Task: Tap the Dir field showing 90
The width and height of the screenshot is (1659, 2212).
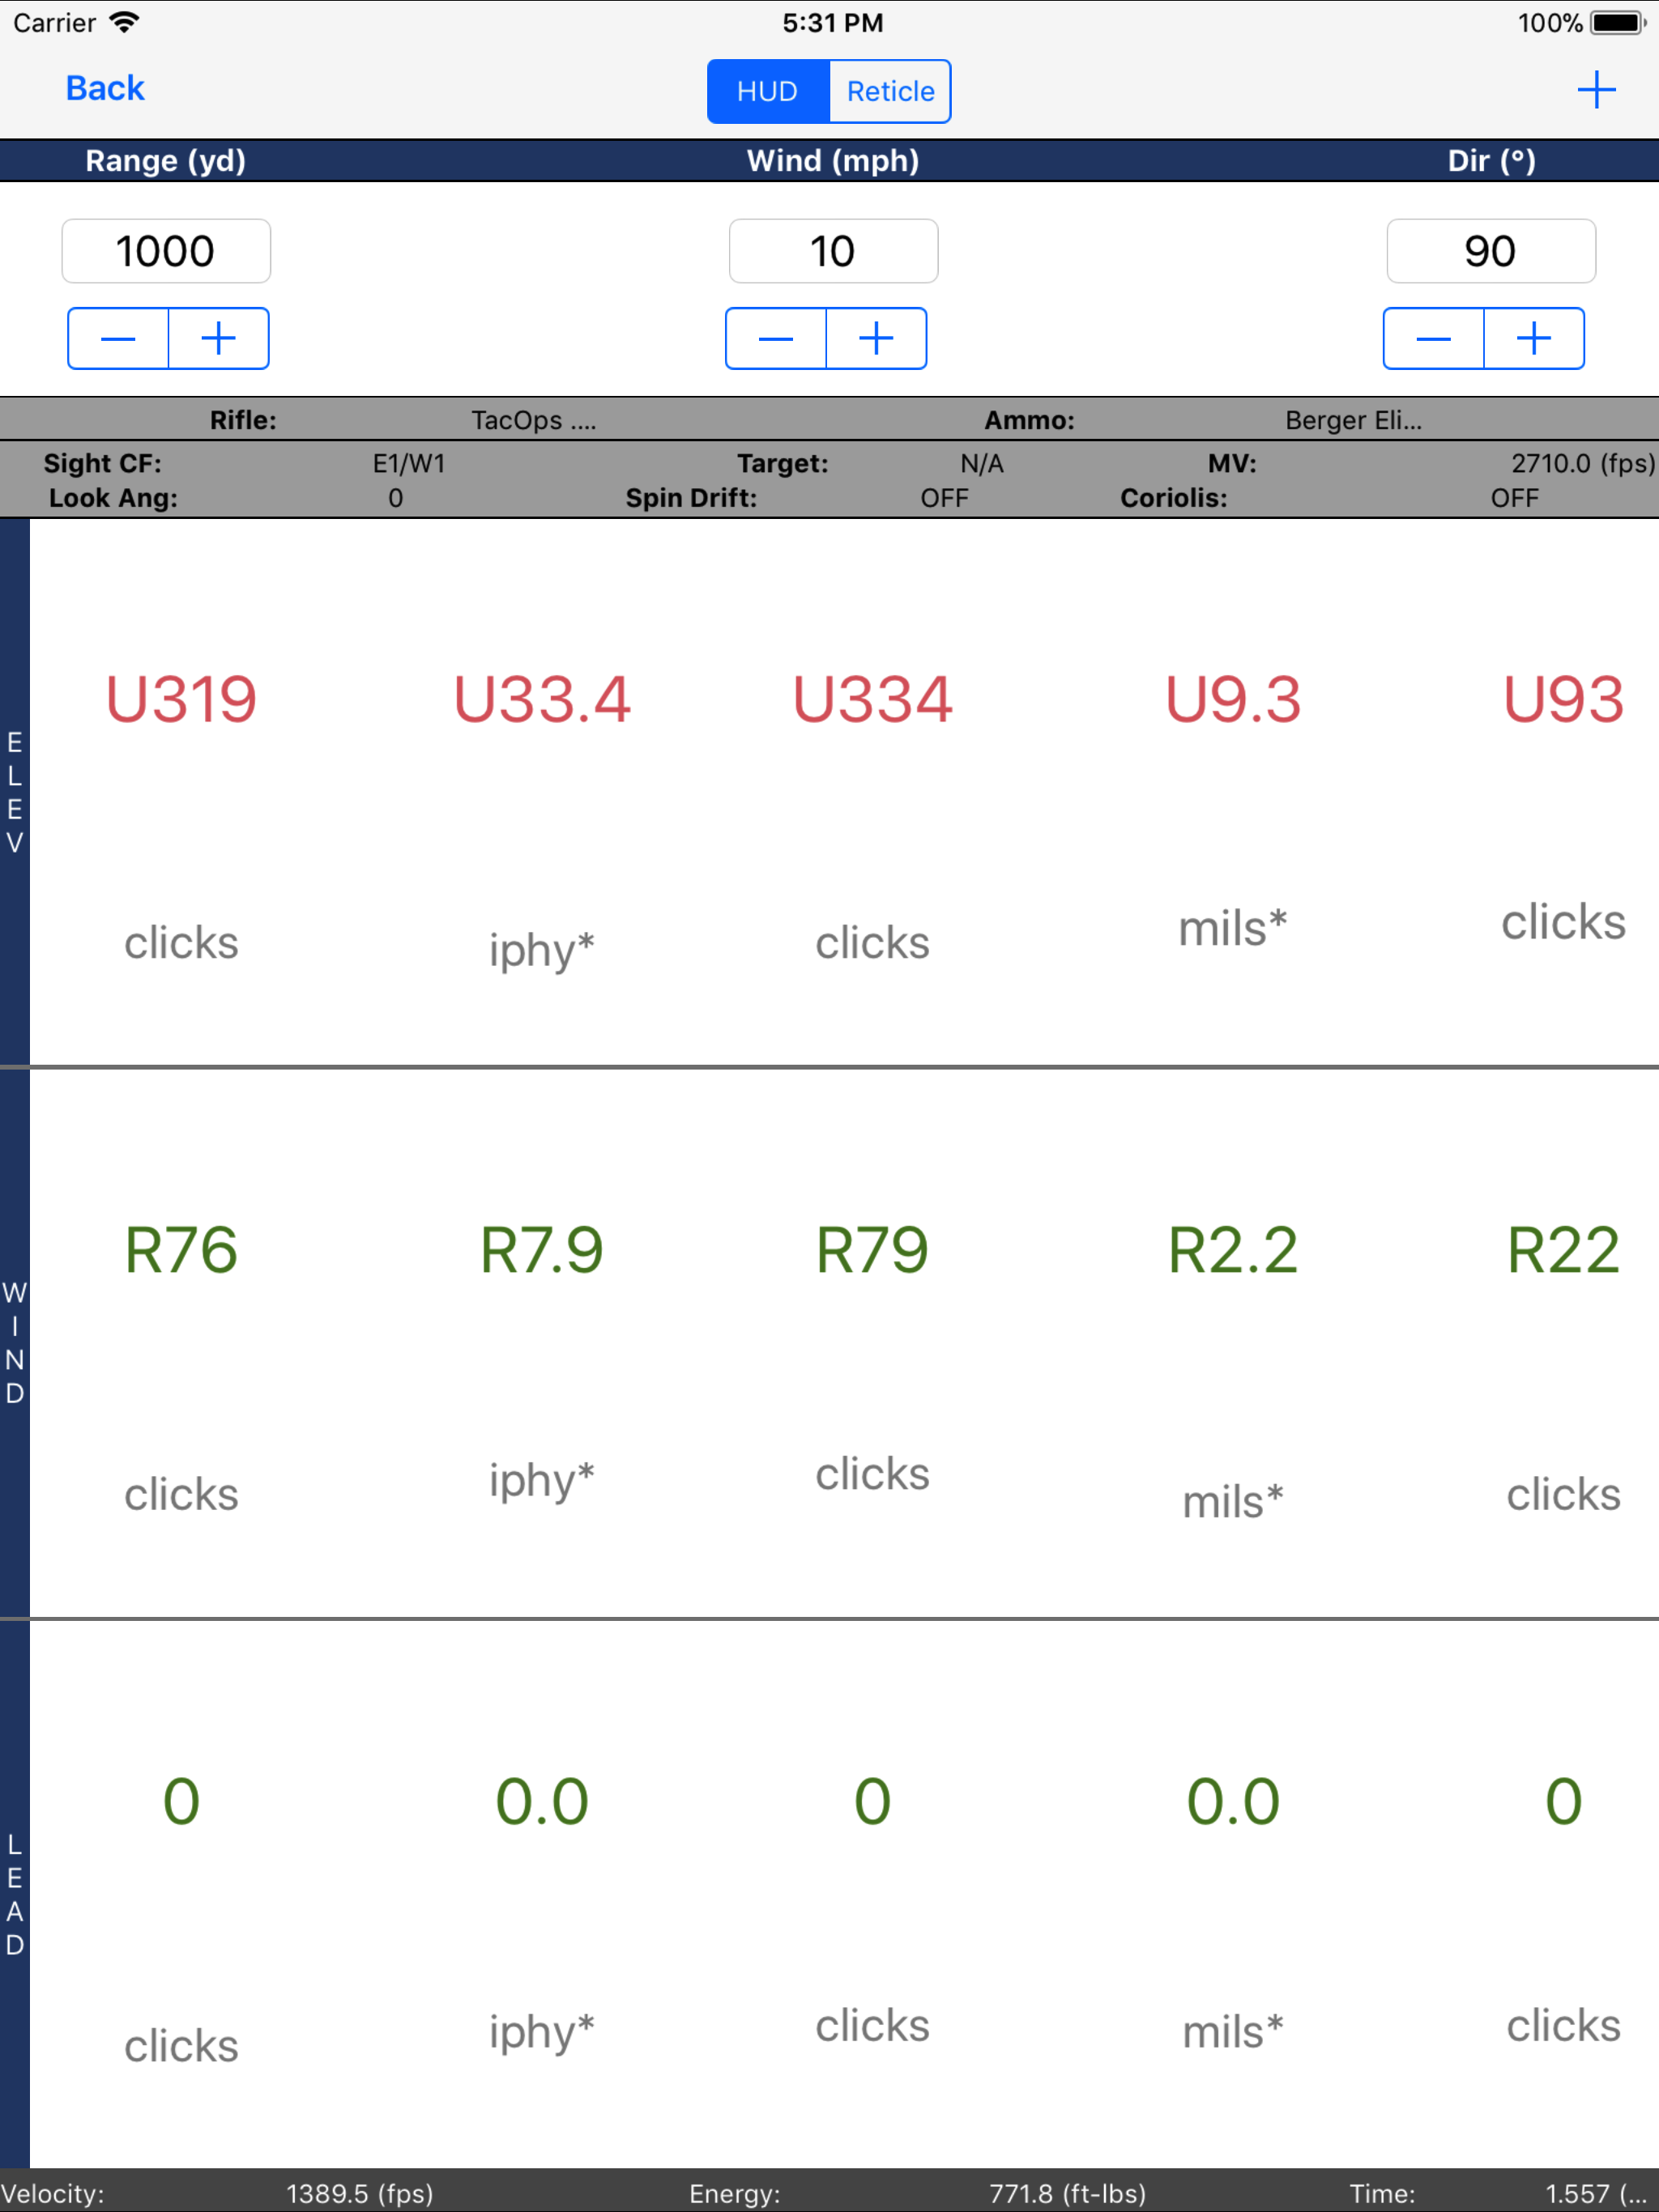Action: [1490, 251]
